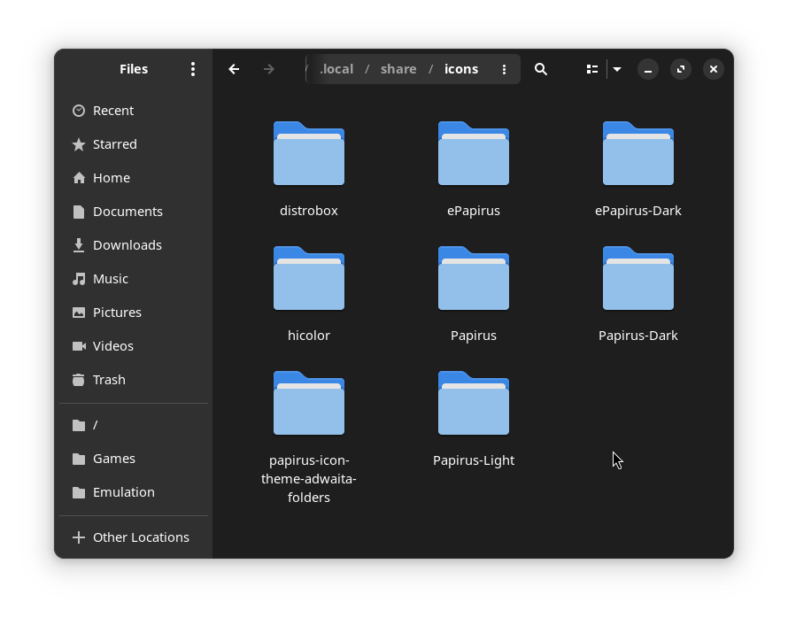Open the Emulation bookmark
Viewport: 788px width, 618px height.
(x=134, y=492)
